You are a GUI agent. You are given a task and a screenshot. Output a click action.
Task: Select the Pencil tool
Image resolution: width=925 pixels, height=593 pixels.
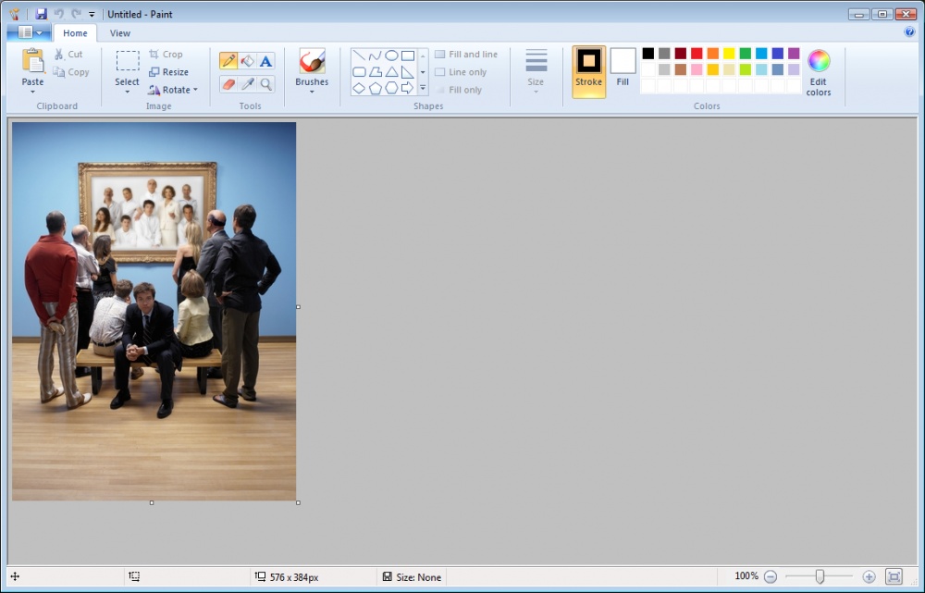[228, 61]
